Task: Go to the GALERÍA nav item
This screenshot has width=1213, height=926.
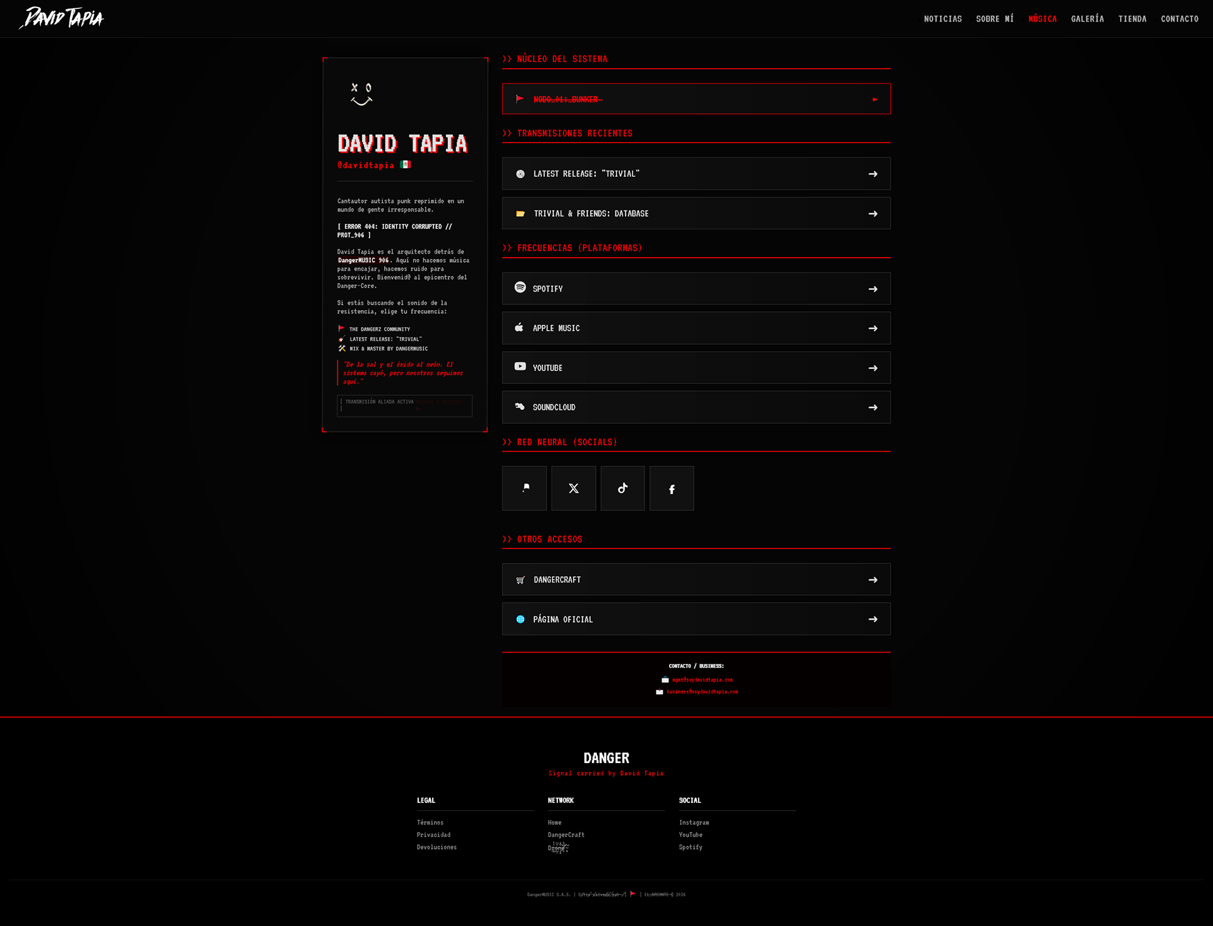Action: tap(1087, 19)
